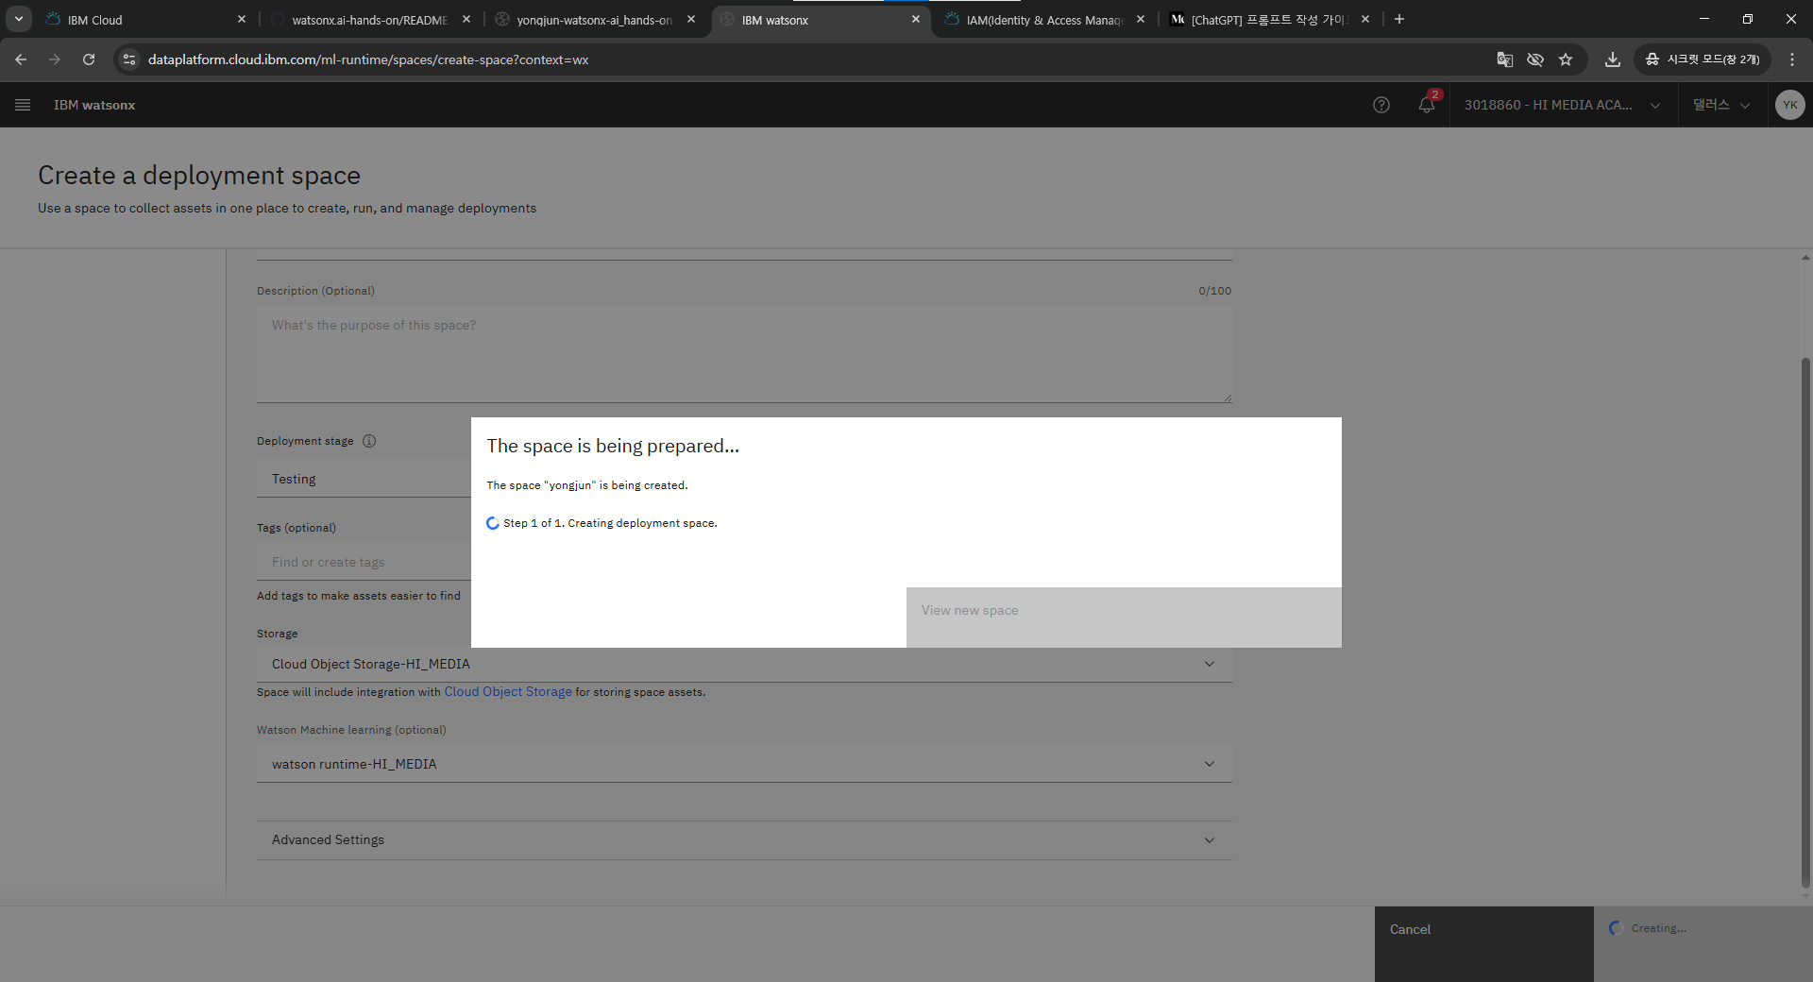Image resolution: width=1813 pixels, height=982 pixels.
Task: Click the Create a deployment space heading
Action: tap(199, 175)
